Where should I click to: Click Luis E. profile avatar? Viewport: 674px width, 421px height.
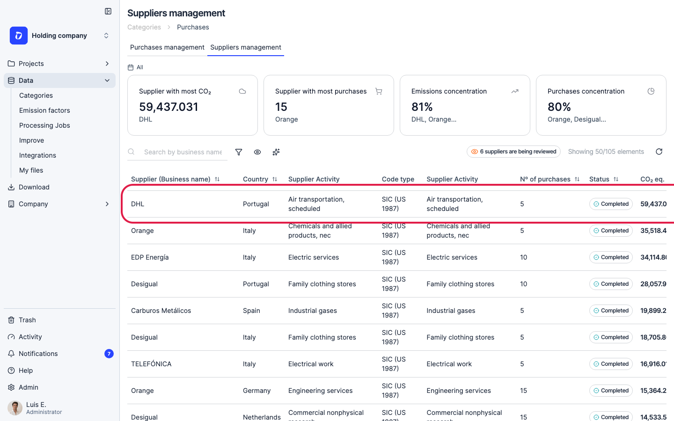15,408
